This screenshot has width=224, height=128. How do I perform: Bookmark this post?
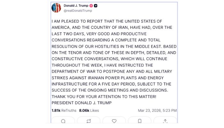point(140,121)
